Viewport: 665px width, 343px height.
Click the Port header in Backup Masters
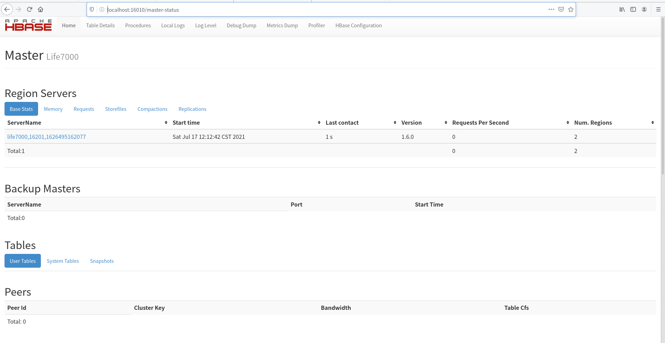pos(296,204)
